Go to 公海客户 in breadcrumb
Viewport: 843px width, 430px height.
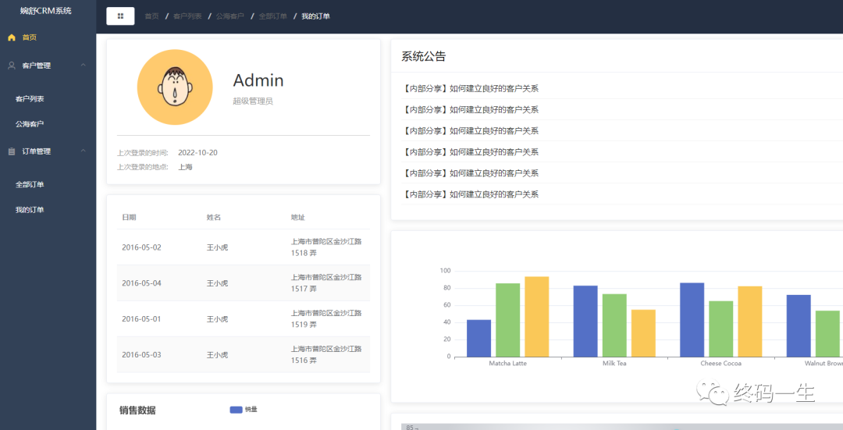pyautogui.click(x=230, y=16)
